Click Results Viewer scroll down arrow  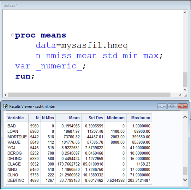(185, 180)
